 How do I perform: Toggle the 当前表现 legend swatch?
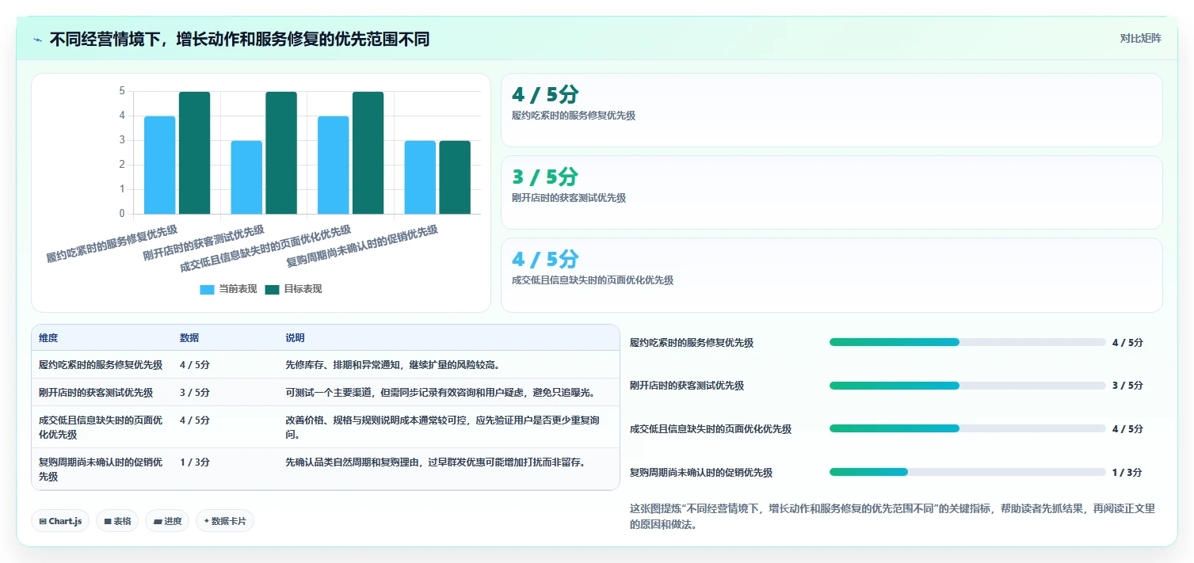[x=207, y=290]
